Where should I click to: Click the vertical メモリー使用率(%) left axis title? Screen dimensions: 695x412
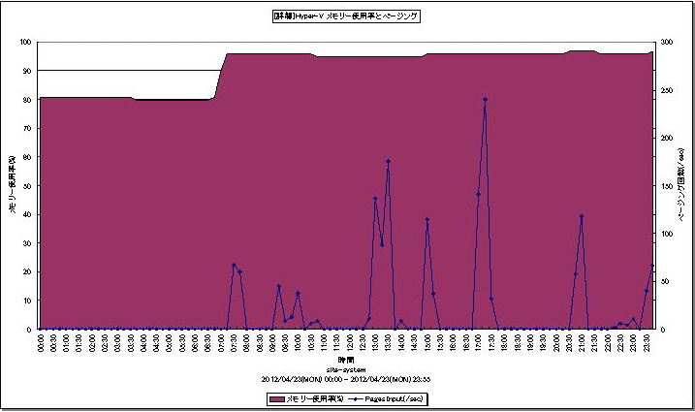pyautogui.click(x=13, y=184)
